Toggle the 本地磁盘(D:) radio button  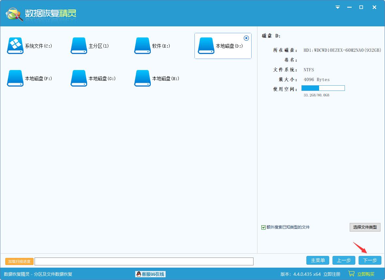(x=246, y=38)
